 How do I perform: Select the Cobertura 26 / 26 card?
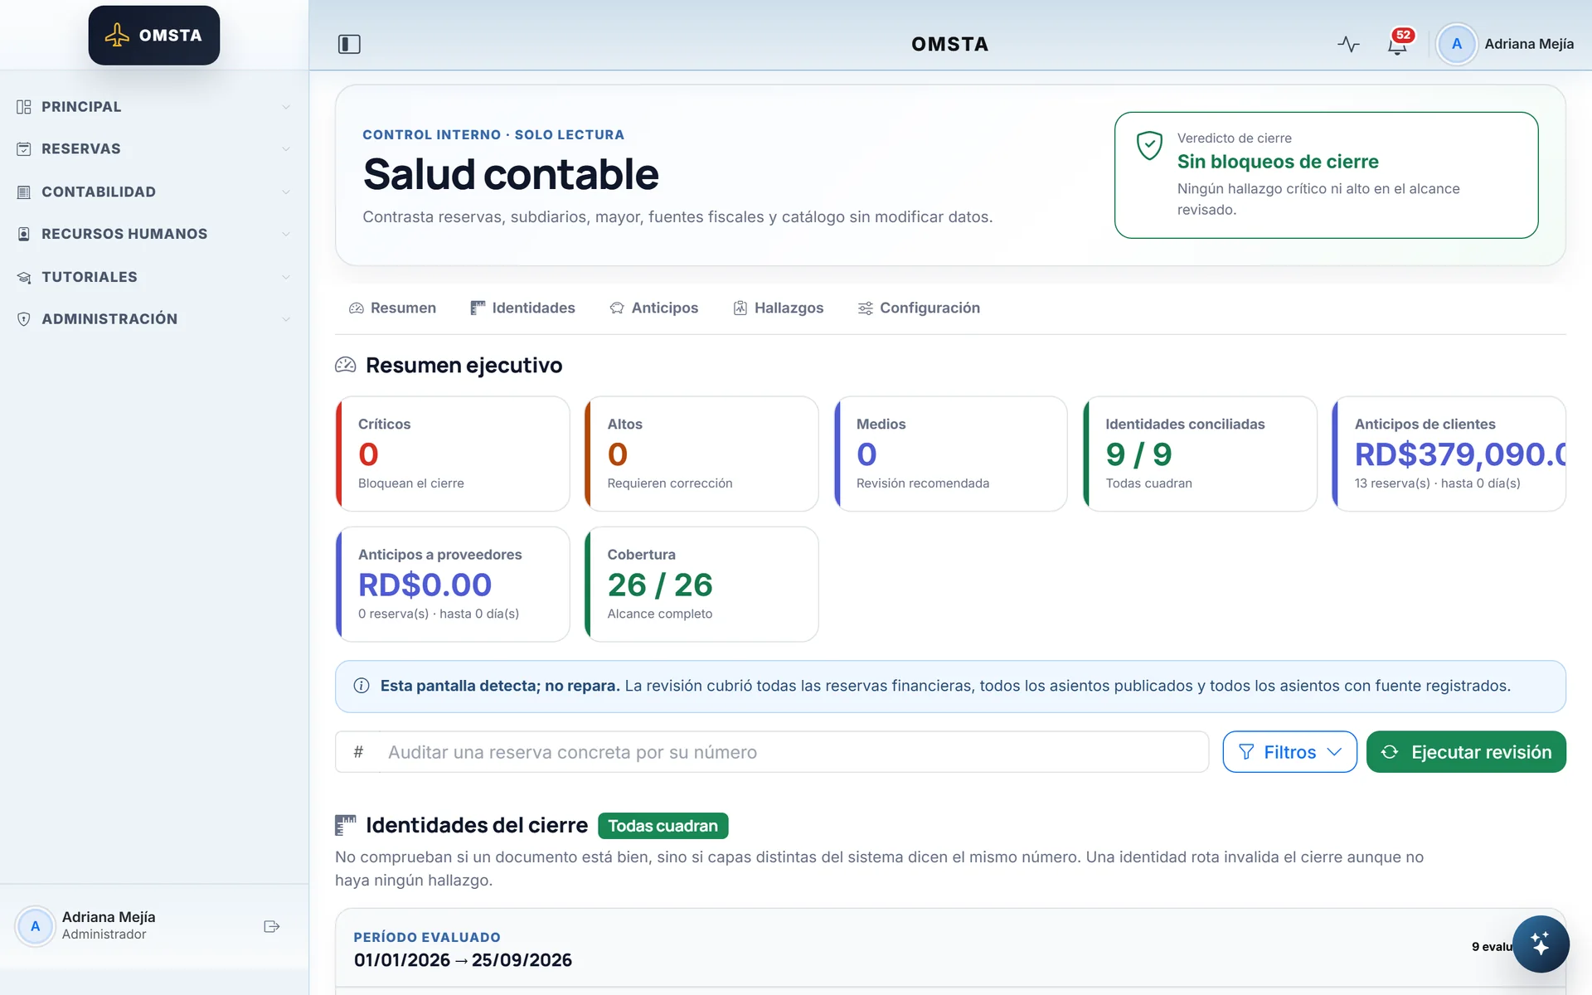point(701,585)
